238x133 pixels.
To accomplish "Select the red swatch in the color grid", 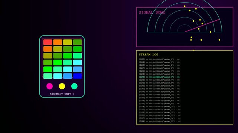I will [x=48, y=42].
